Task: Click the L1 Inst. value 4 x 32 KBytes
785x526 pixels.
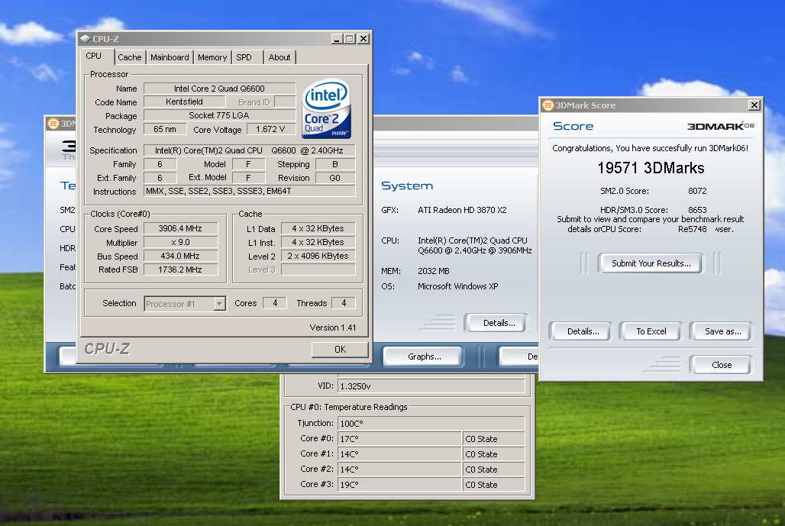Action: click(x=318, y=242)
